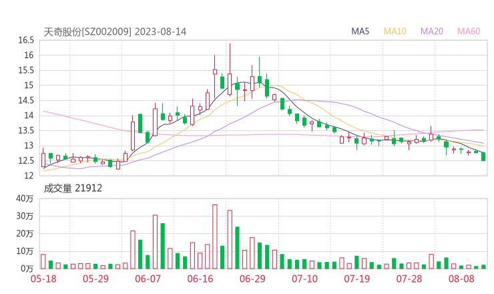Click the 30万 volume axis label

pyautogui.click(x=25, y=216)
